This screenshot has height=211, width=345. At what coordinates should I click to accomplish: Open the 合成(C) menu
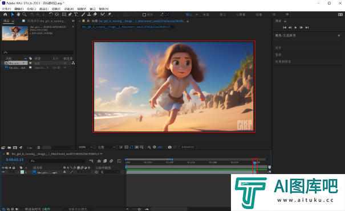click(x=31, y=9)
